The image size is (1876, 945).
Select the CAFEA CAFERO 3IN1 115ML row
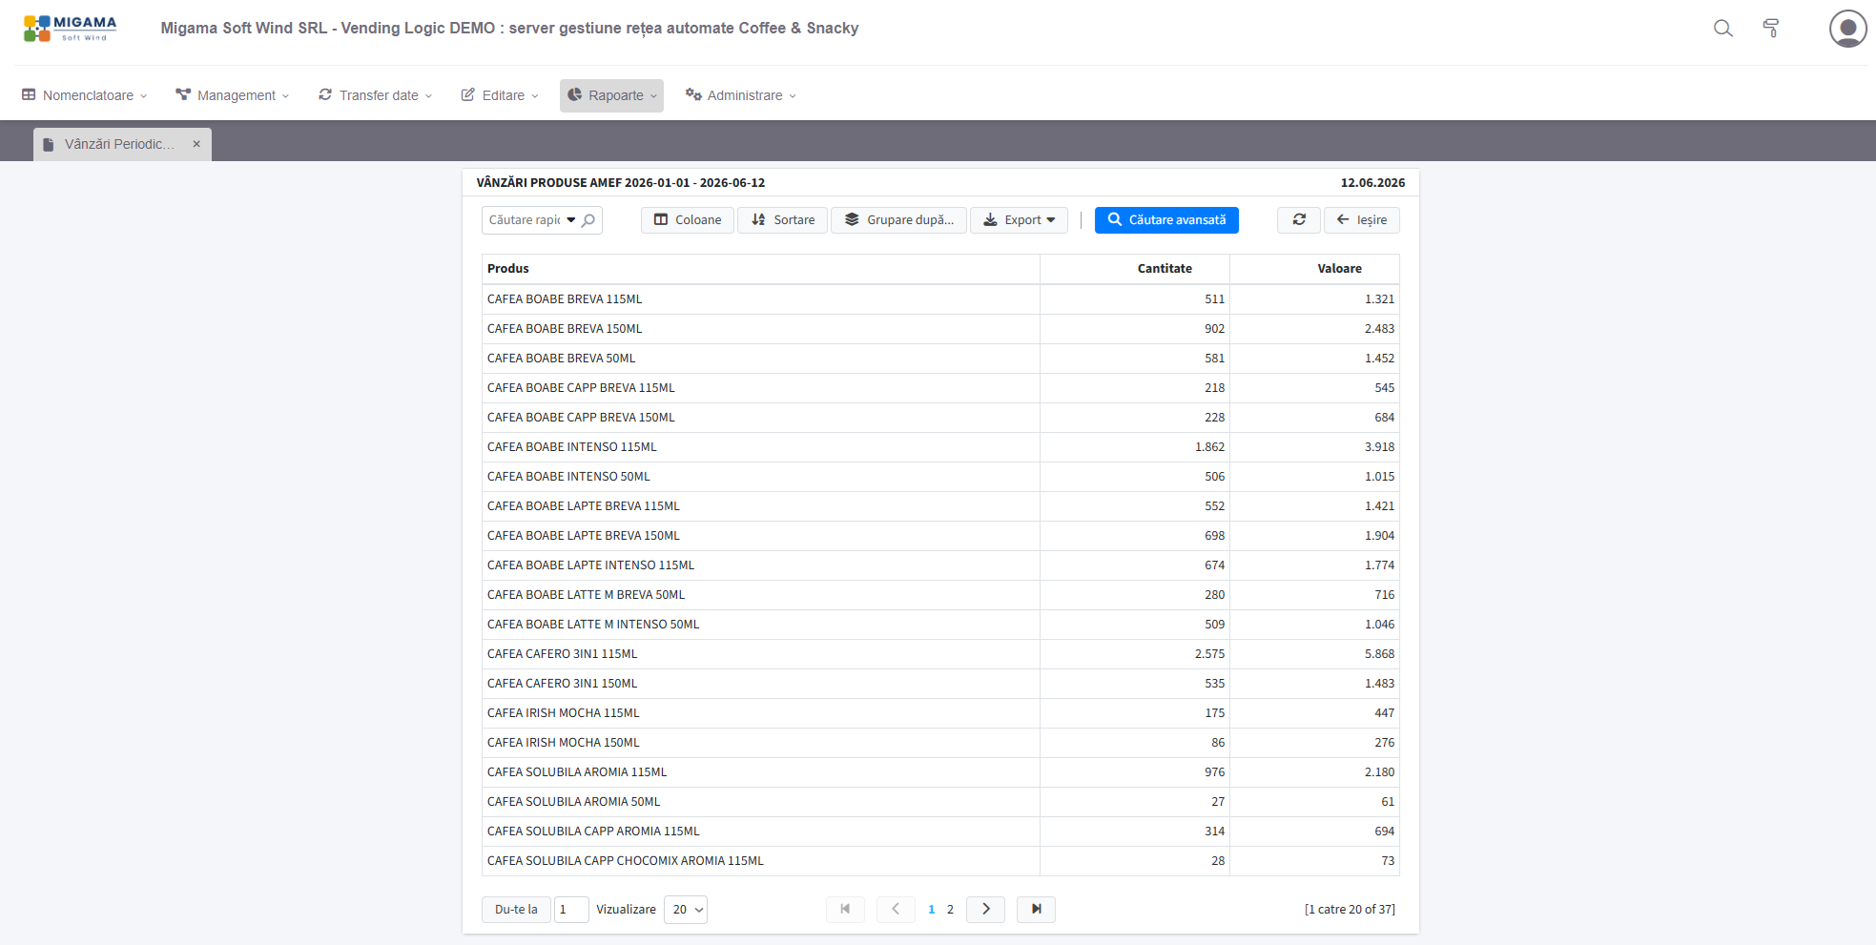click(940, 654)
